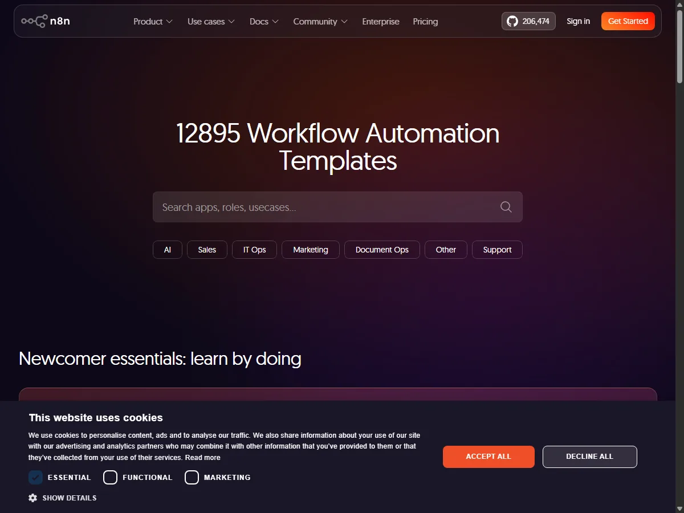Decline all cookies

589,457
